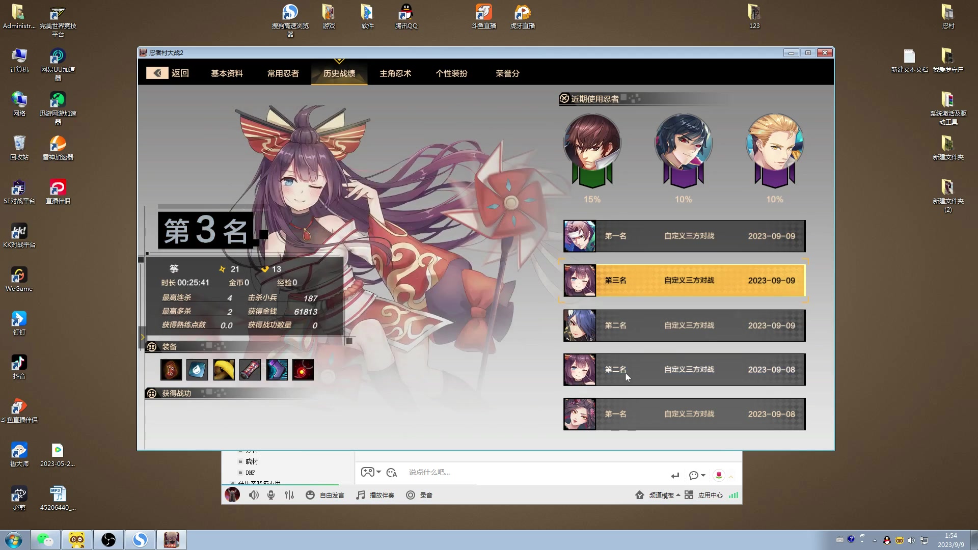The height and width of the screenshot is (550, 978).
Task: Click the 自由发言 speaking mode button
Action: tap(325, 495)
